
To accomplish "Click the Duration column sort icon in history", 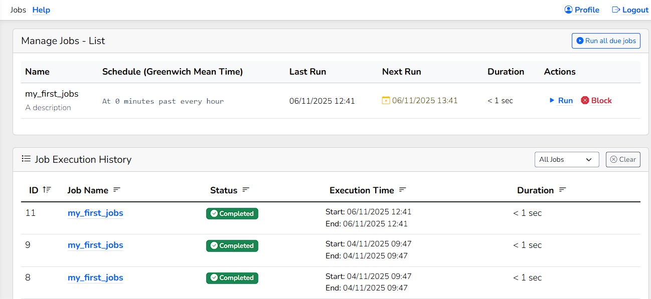I will 562,190.
